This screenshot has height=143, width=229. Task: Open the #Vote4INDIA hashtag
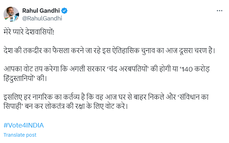(23, 125)
